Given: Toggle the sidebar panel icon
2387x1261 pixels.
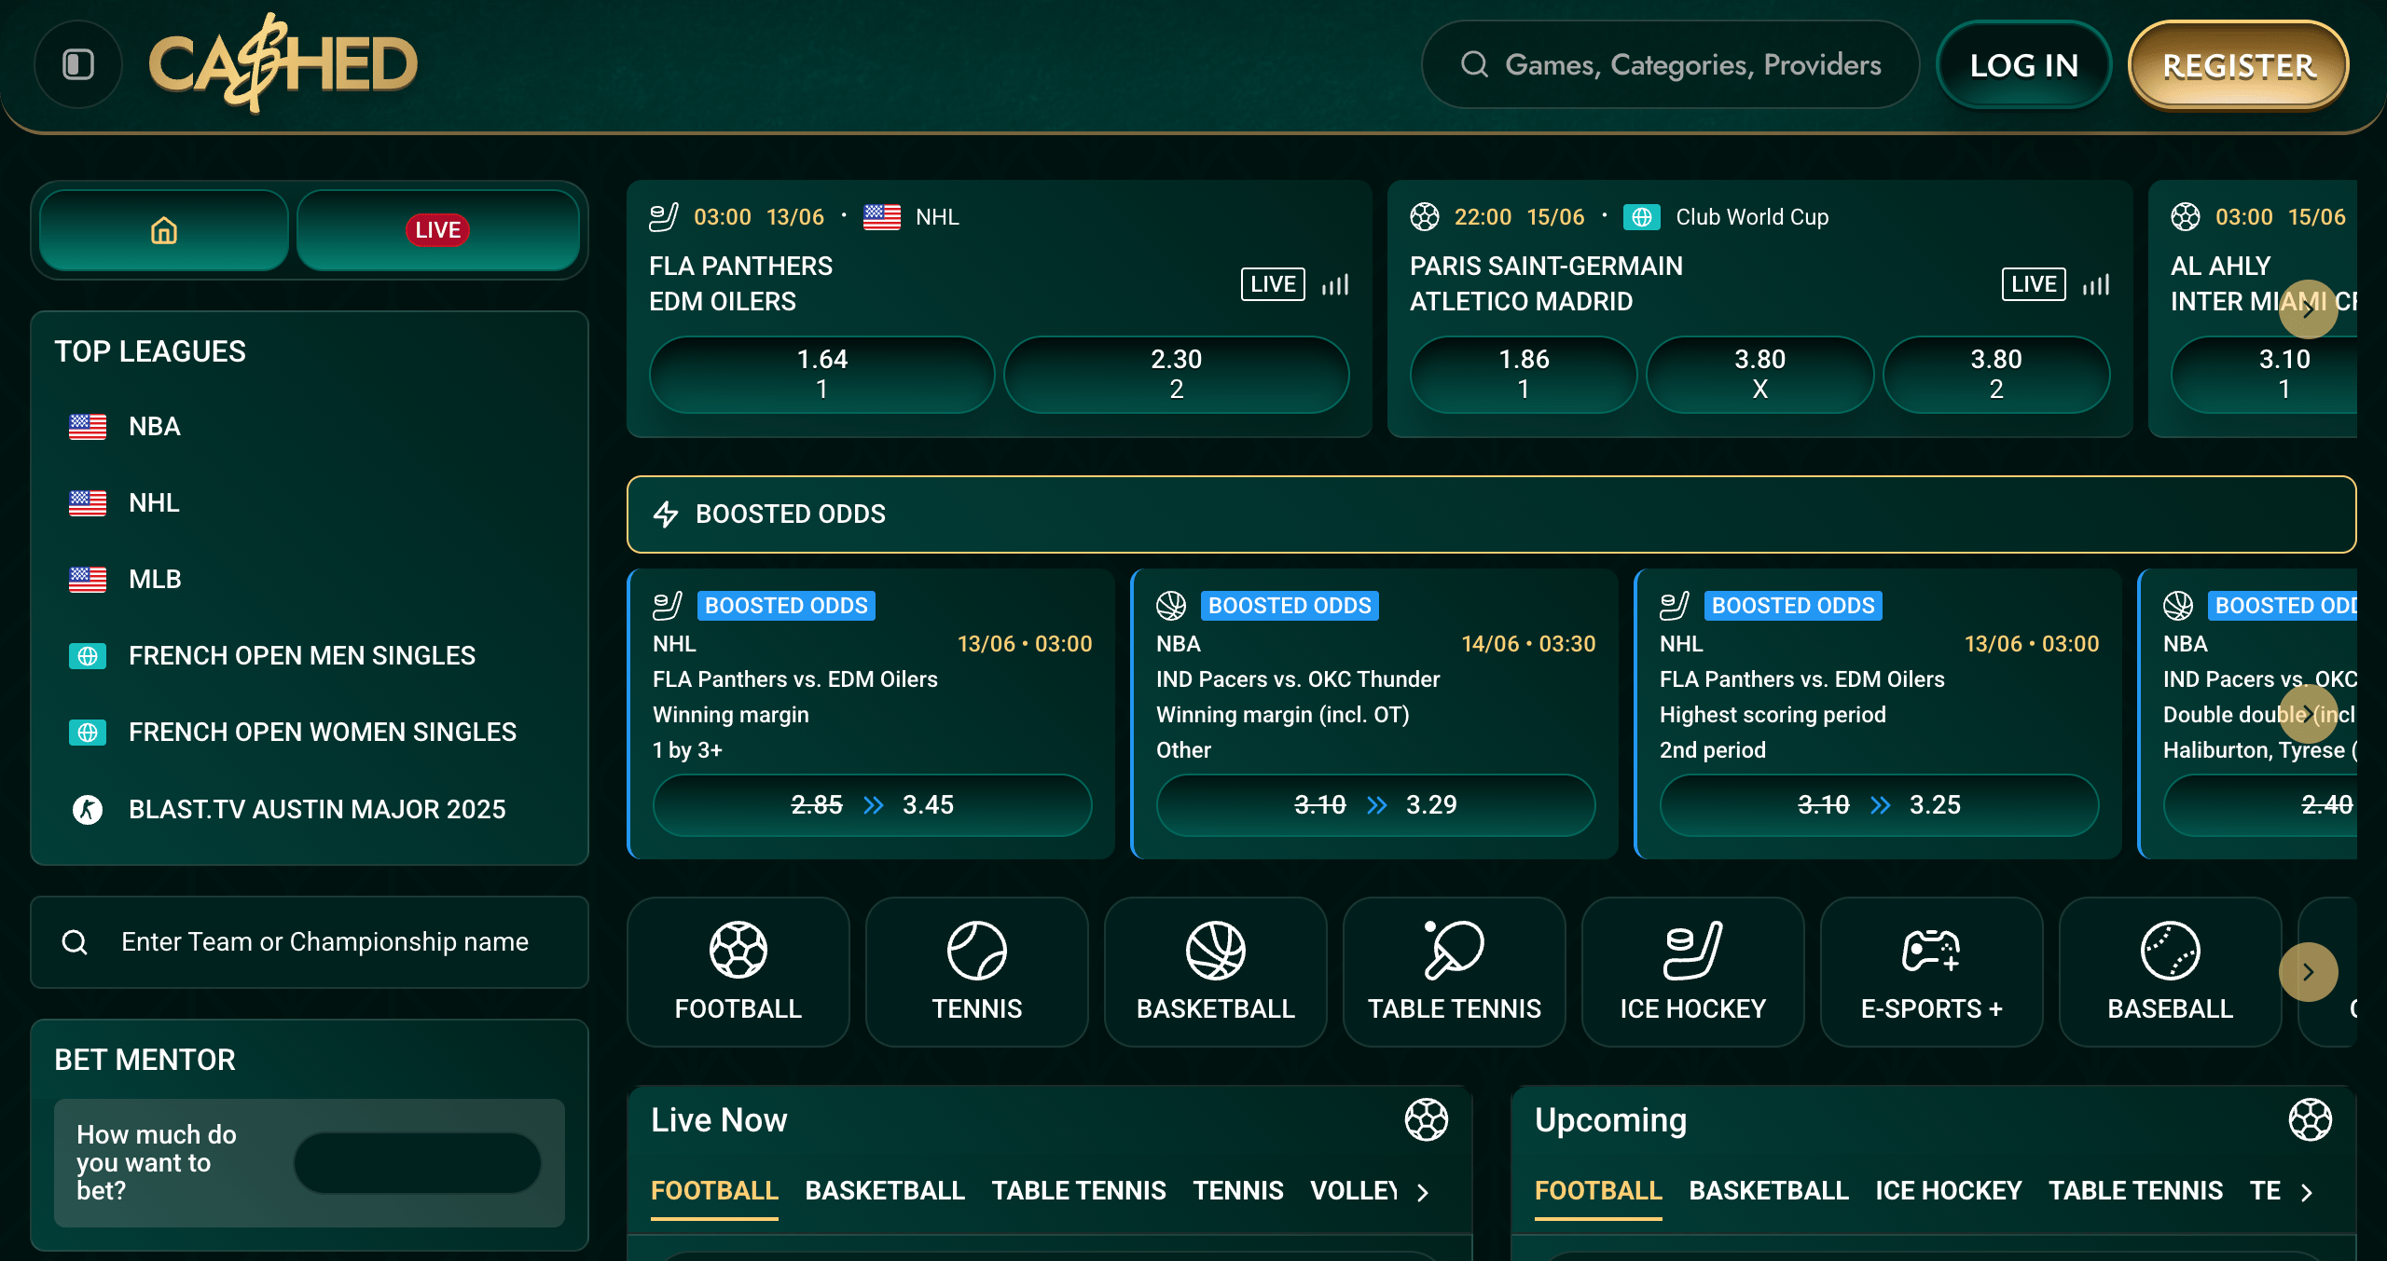Looking at the screenshot, I should [78, 64].
